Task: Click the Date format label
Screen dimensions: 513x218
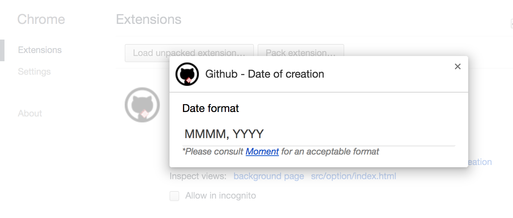Action: tap(211, 109)
